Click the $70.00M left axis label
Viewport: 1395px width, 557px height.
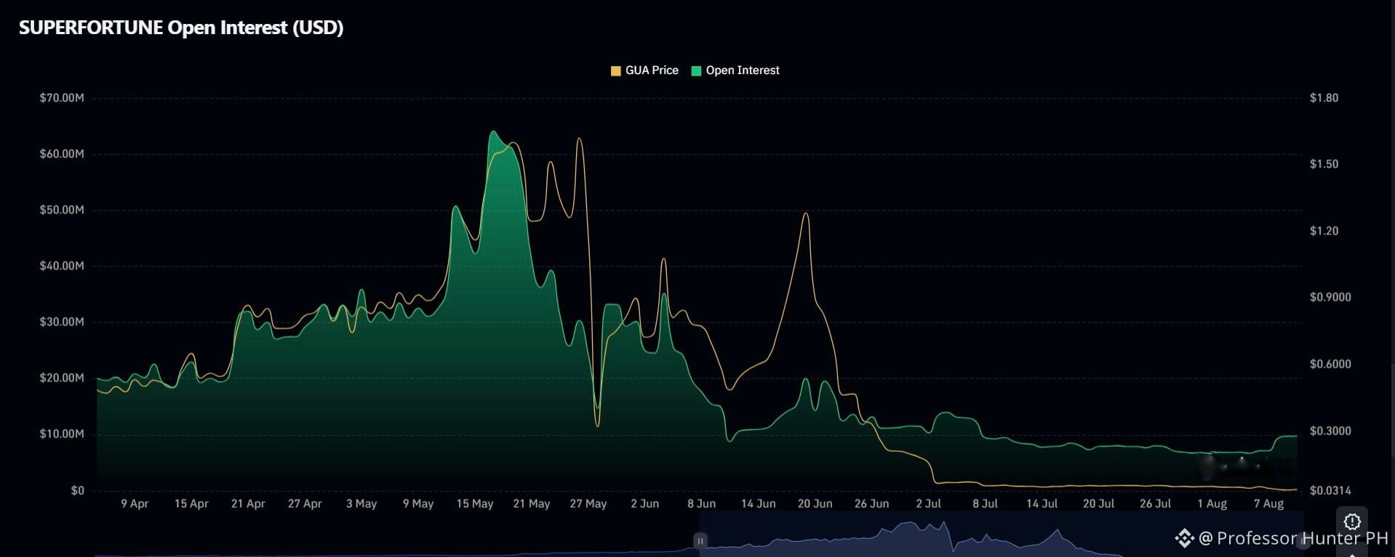(x=62, y=98)
